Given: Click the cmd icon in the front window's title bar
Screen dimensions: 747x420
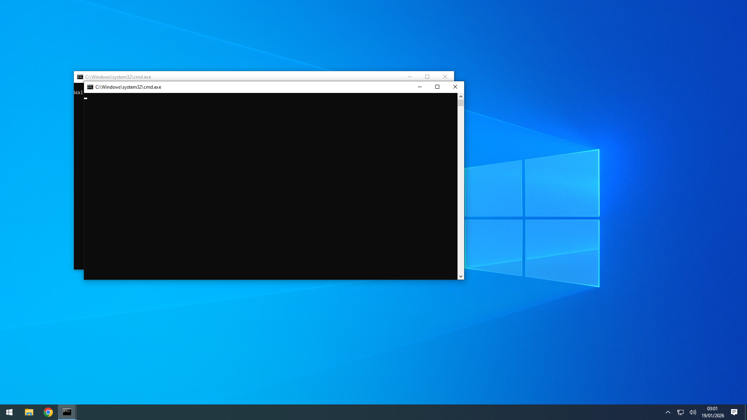Looking at the screenshot, I should (x=90, y=87).
